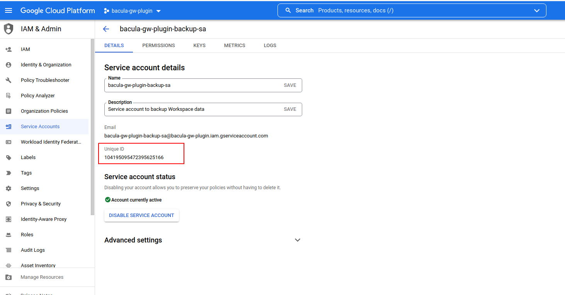Open the bacula-gw-plugin project dropdown
The image size is (565, 295).
coord(133,11)
